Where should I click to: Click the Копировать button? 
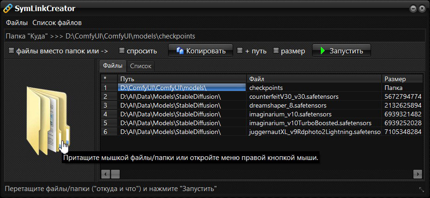200,51
